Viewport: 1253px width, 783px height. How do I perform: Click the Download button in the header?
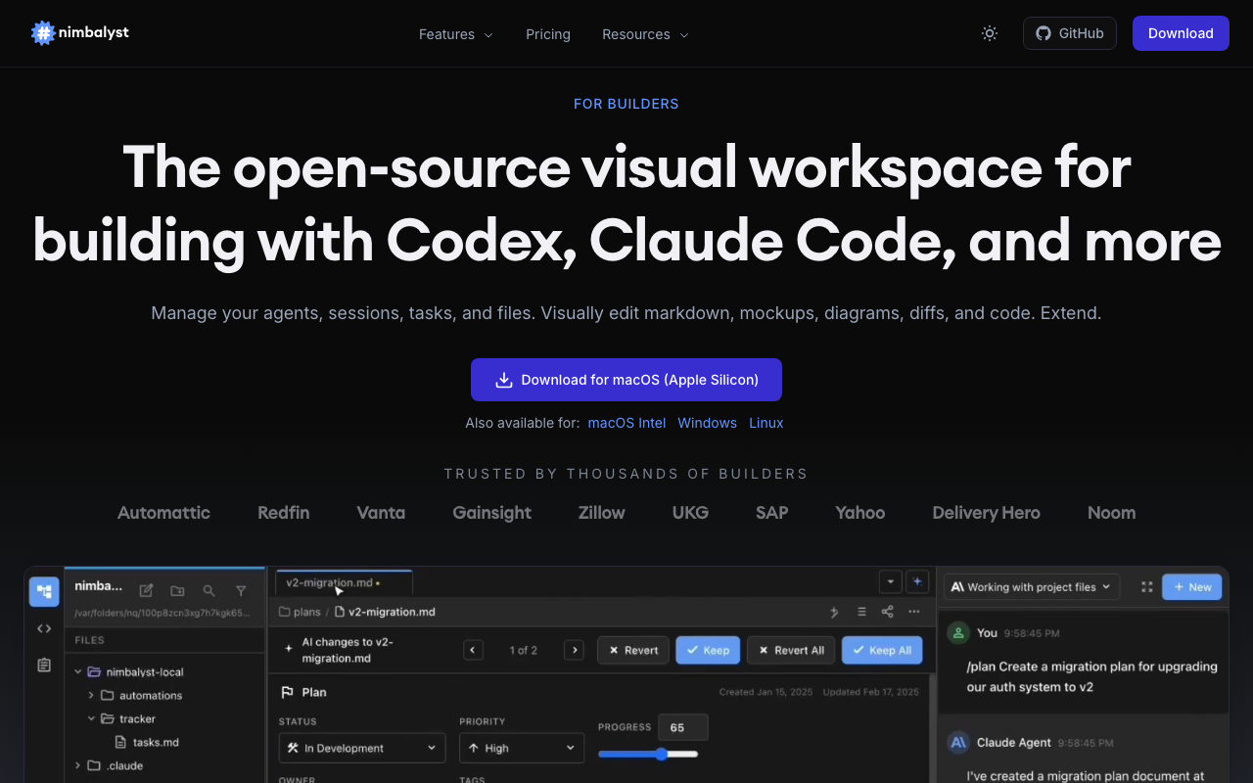1181,33
